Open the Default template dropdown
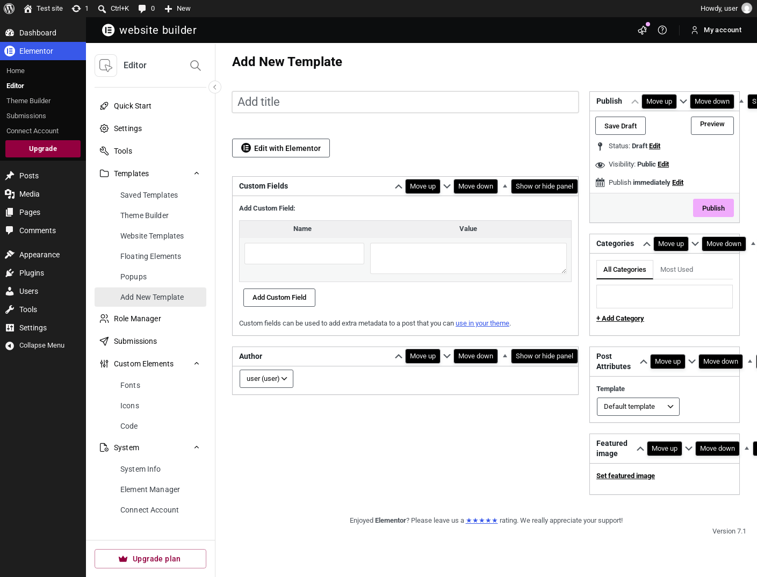The height and width of the screenshot is (577, 757). click(638, 407)
